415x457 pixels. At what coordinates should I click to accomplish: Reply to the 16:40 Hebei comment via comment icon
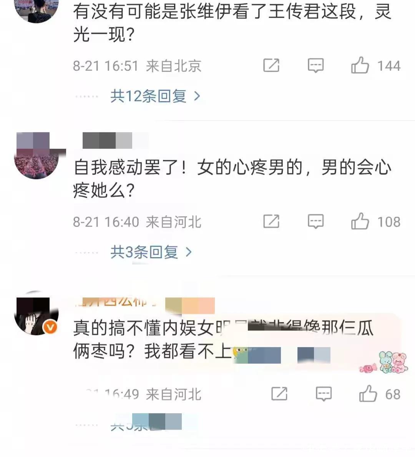pyautogui.click(x=315, y=221)
